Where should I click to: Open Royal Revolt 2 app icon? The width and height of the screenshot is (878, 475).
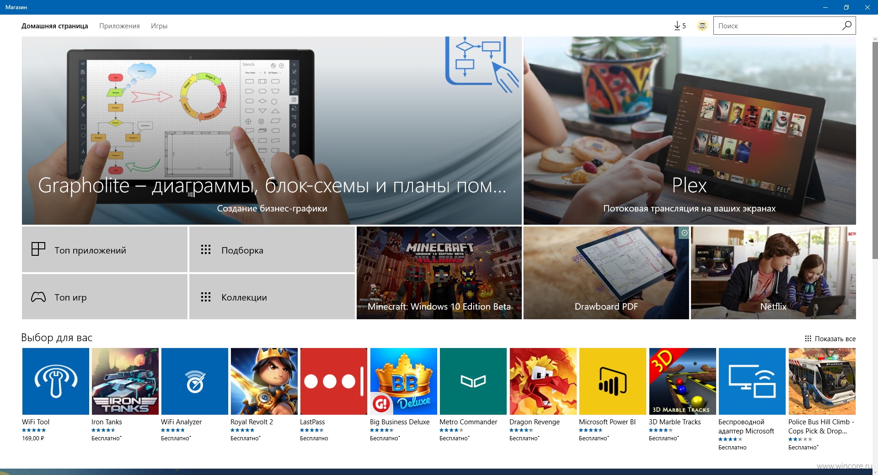click(x=264, y=381)
